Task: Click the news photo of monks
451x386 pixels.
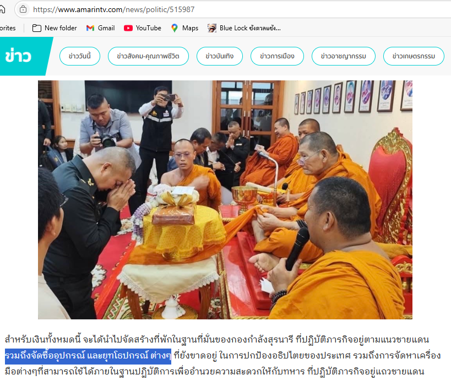Action: pyautogui.click(x=225, y=200)
